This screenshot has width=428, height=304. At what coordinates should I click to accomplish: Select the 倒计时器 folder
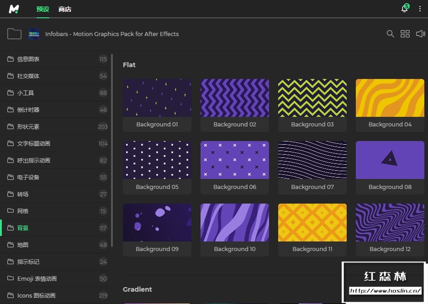click(x=28, y=110)
